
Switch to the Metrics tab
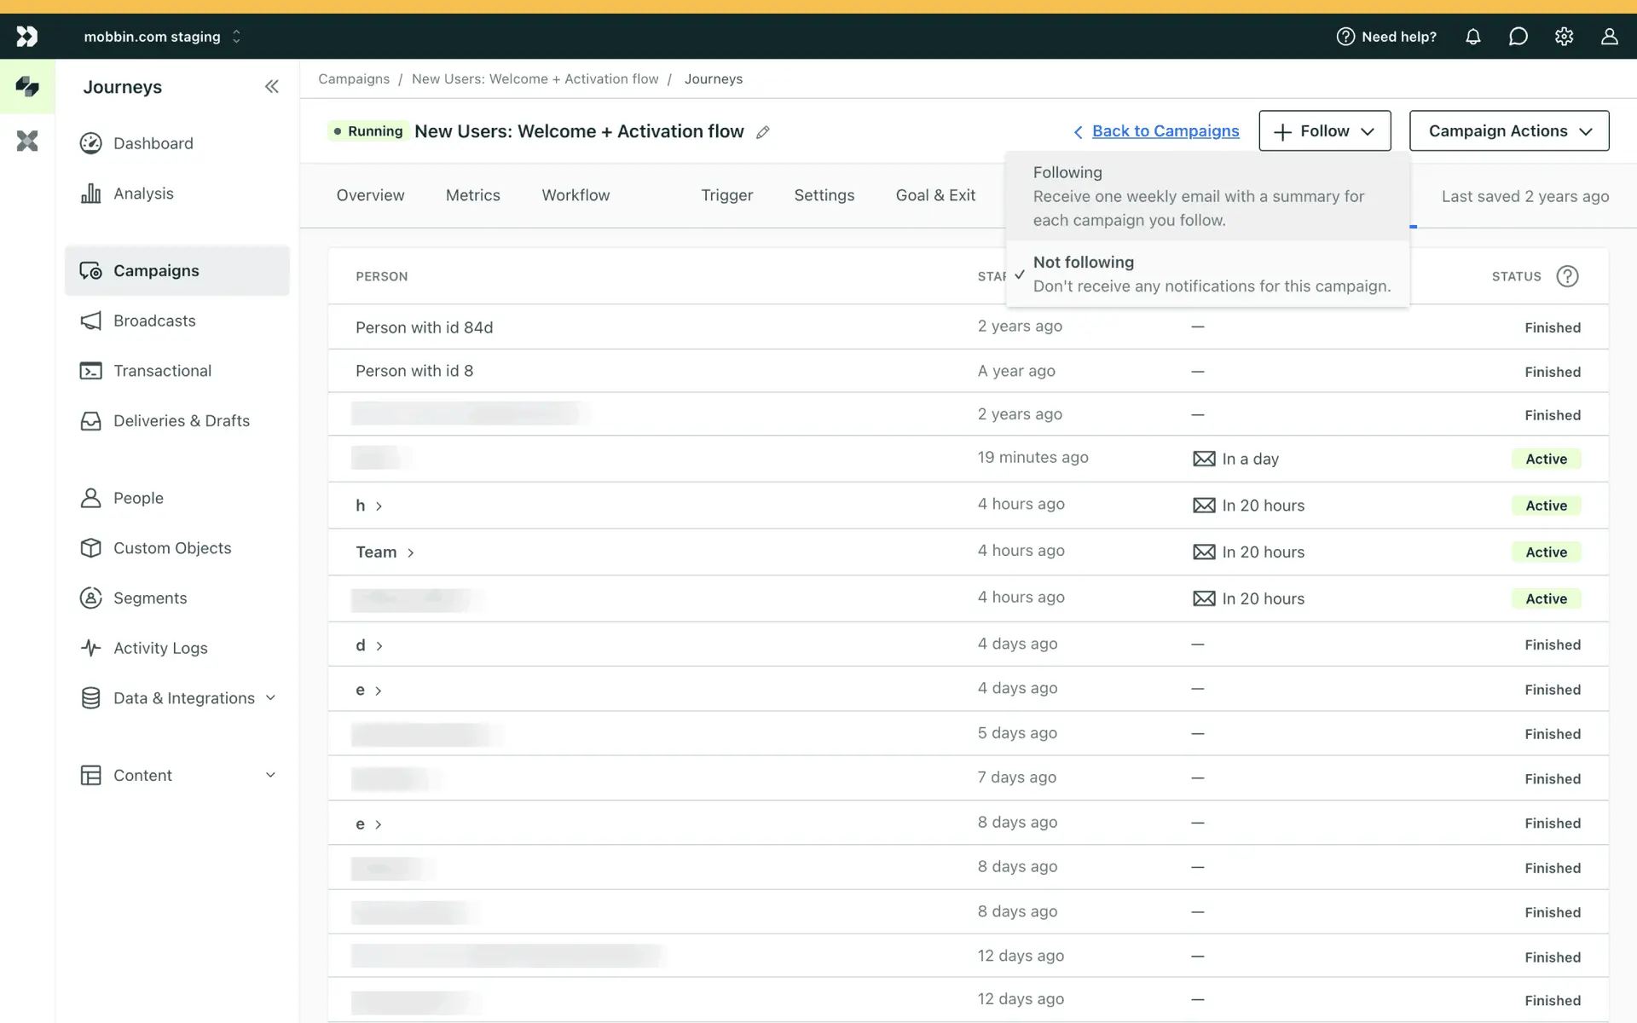[472, 195]
